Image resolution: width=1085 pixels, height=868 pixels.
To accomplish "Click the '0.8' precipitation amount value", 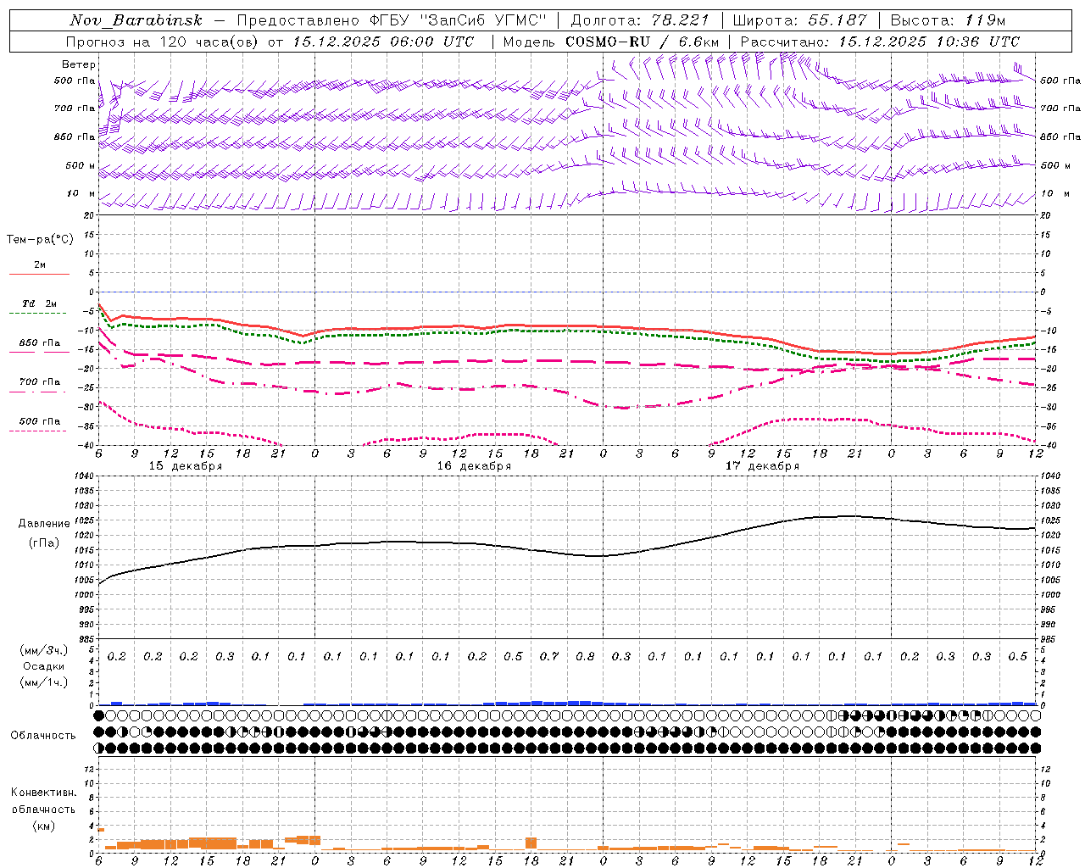I will pos(585,657).
